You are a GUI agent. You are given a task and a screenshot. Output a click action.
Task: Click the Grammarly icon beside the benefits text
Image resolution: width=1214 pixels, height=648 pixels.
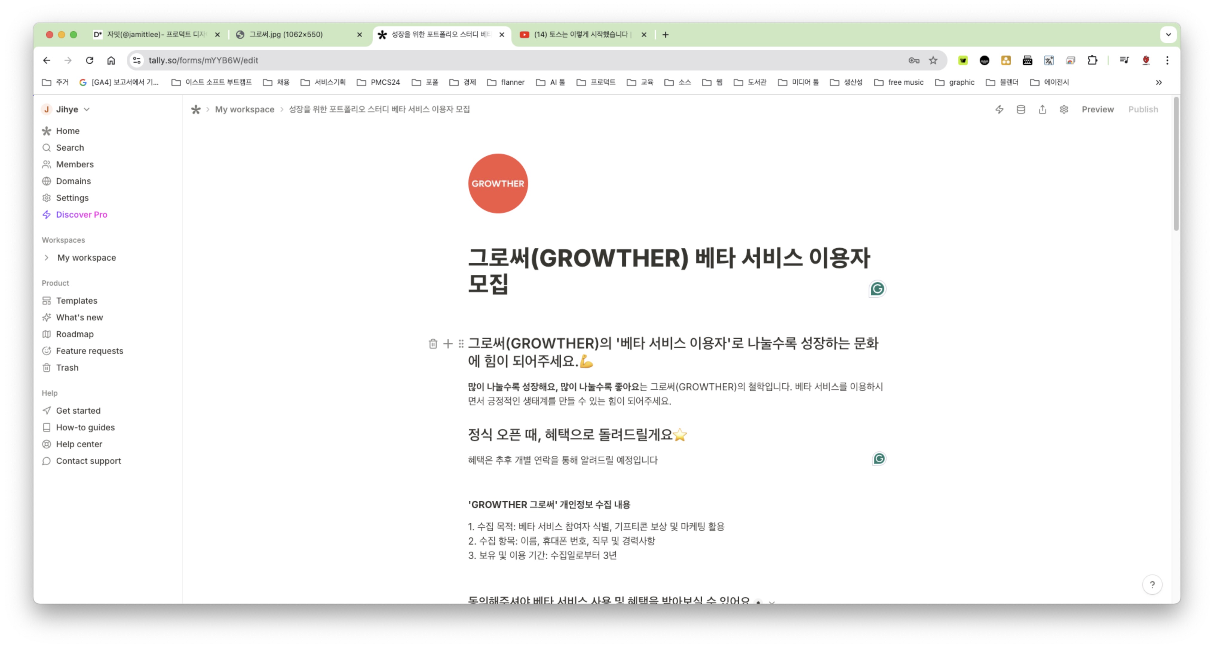click(879, 459)
